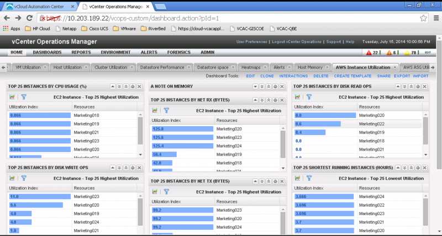
Task: Open the HOME menu
Action: tap(17, 52)
